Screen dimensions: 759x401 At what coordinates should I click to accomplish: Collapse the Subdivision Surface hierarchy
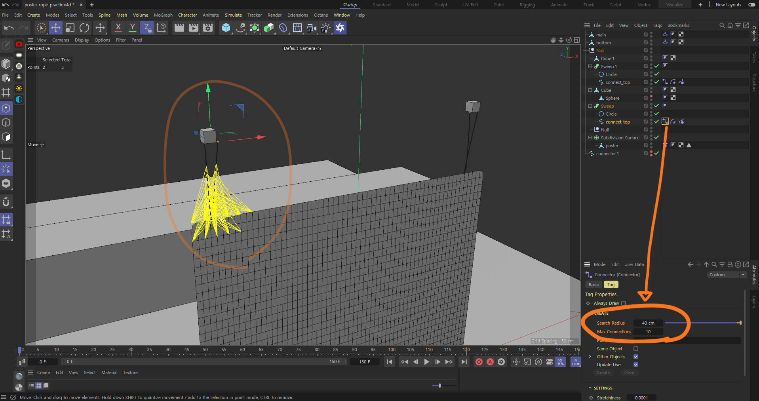click(590, 138)
